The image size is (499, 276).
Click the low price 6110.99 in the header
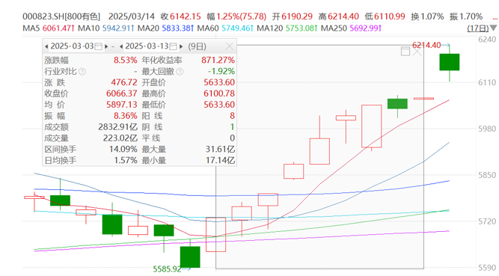(x=390, y=16)
